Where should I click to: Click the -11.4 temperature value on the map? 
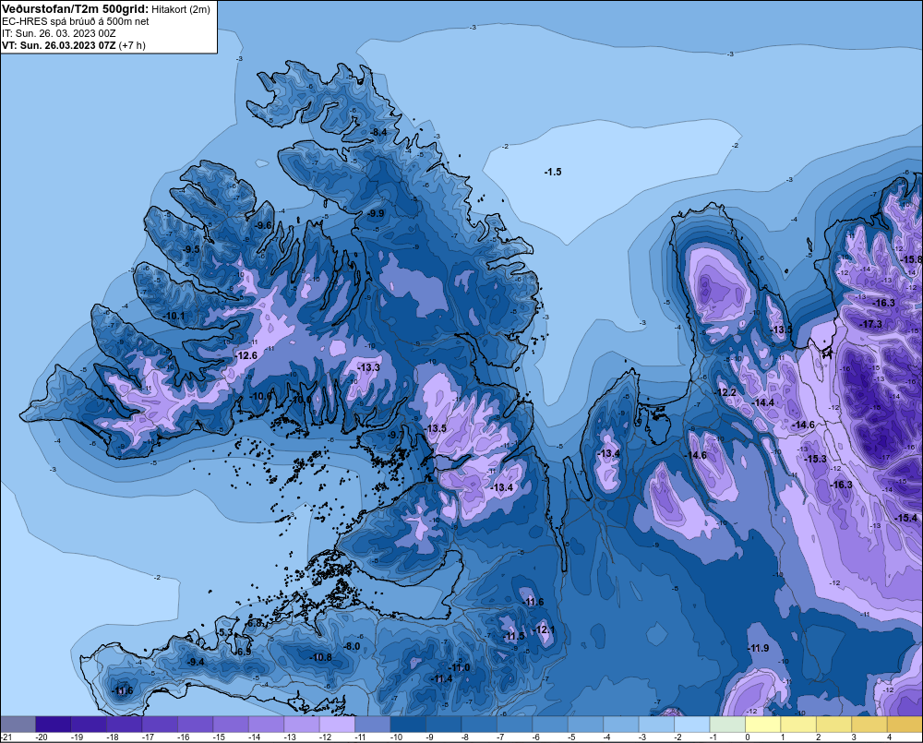(441, 678)
